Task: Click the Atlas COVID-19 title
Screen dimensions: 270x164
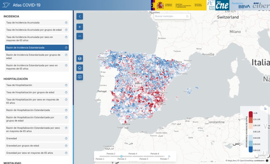Action: 26,5
